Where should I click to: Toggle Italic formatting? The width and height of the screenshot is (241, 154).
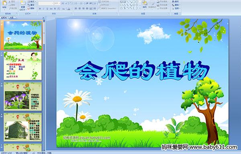43,9
